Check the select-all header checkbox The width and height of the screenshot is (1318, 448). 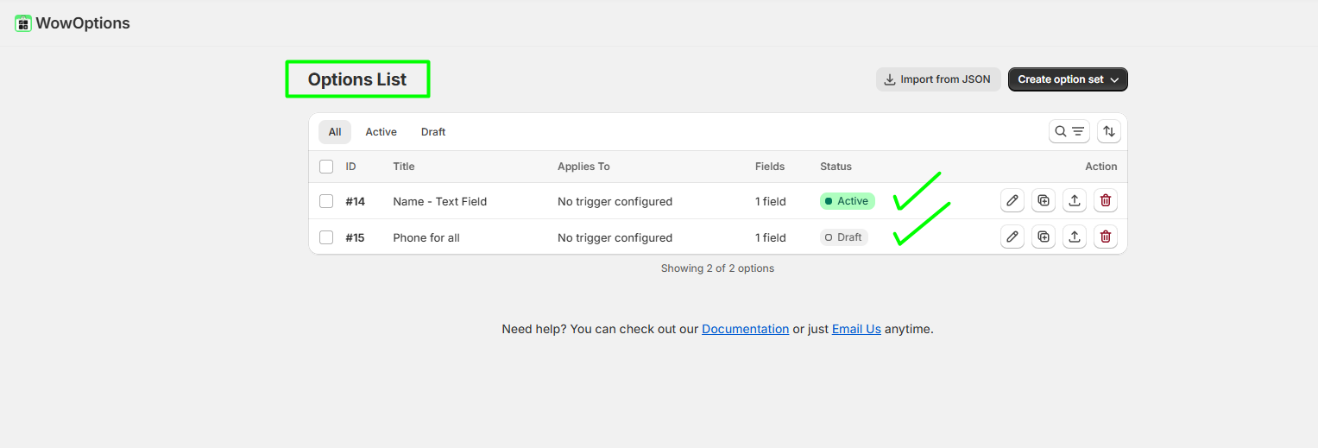click(x=326, y=167)
